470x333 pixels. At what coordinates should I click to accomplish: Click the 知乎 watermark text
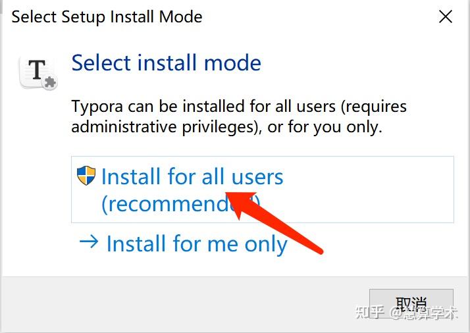(x=369, y=313)
